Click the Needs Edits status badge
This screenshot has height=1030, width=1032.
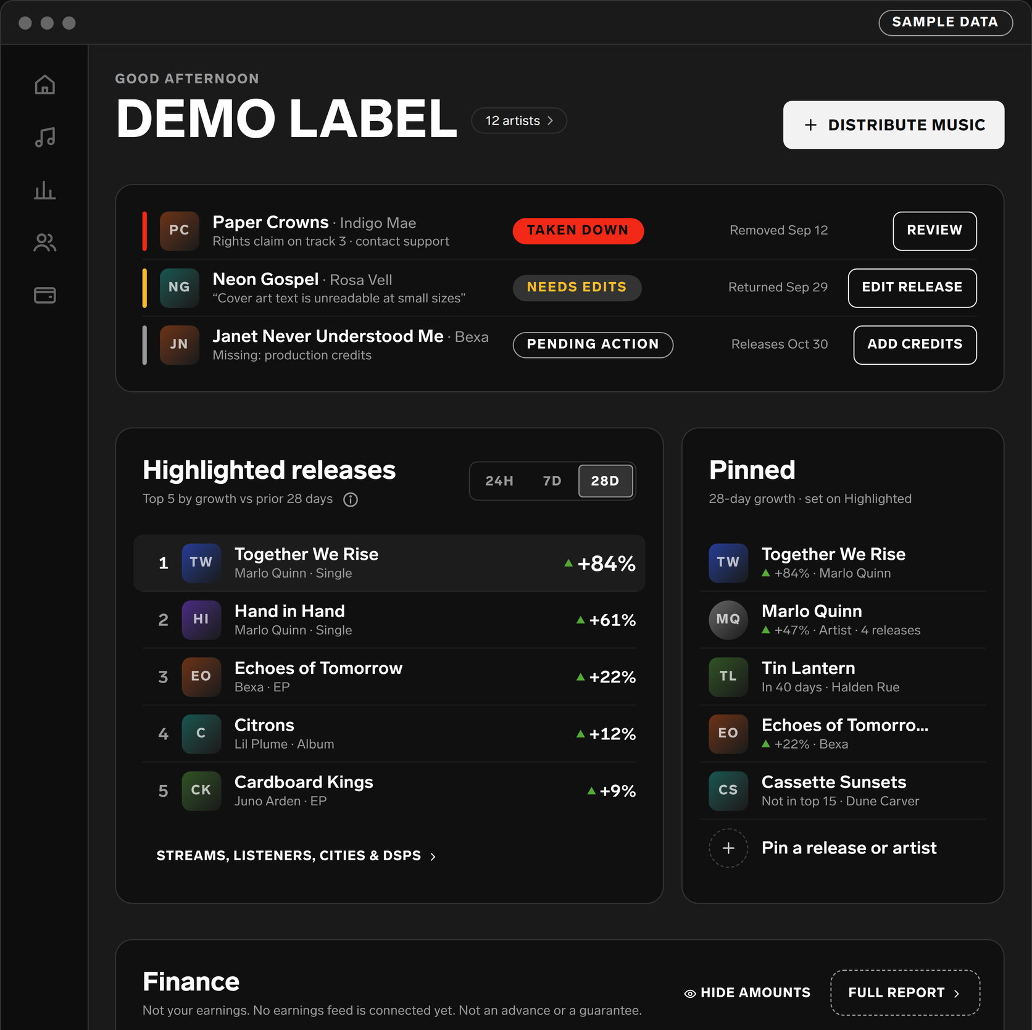[x=576, y=288]
